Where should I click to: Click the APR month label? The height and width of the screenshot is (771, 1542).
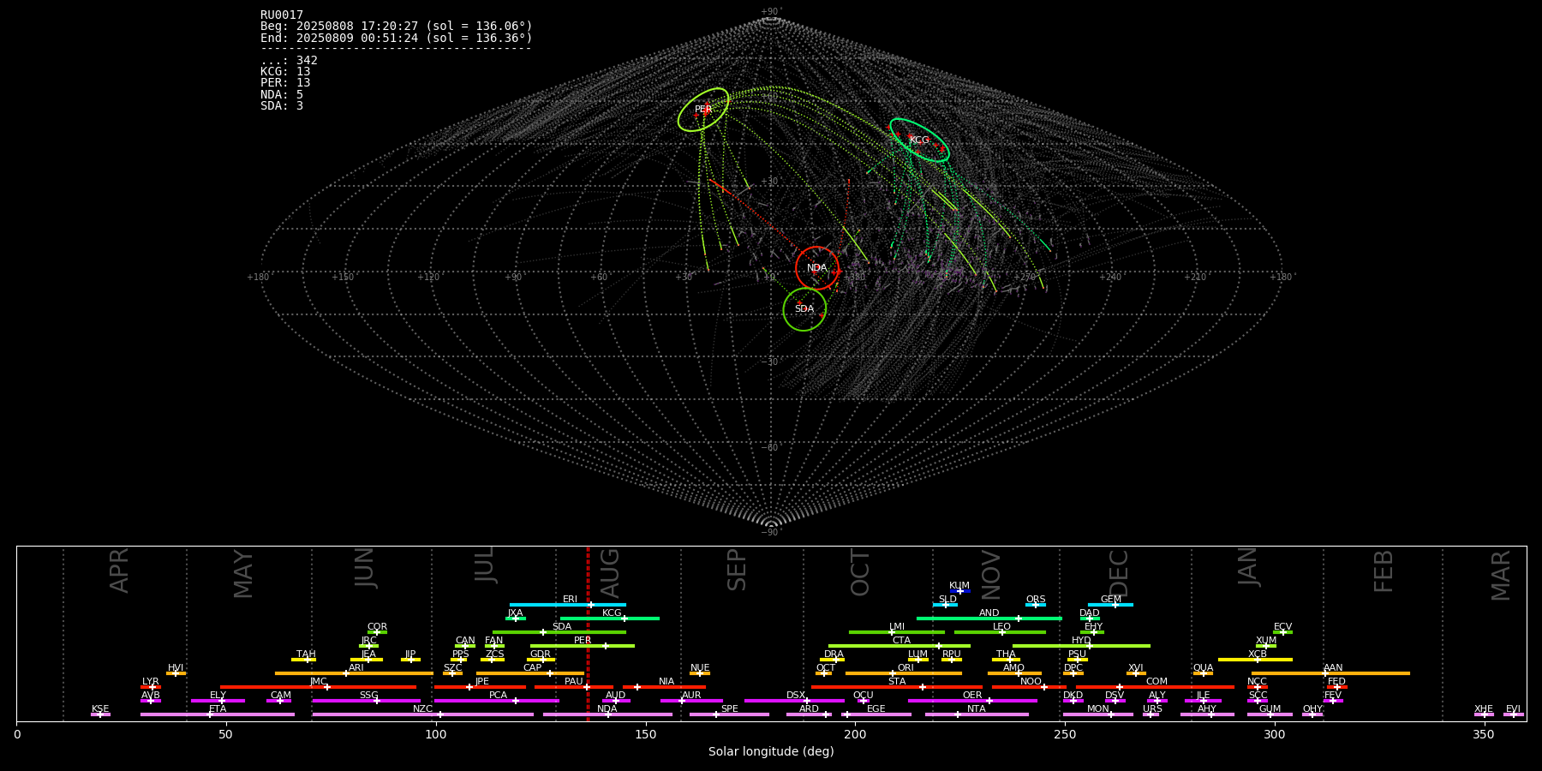(120, 571)
